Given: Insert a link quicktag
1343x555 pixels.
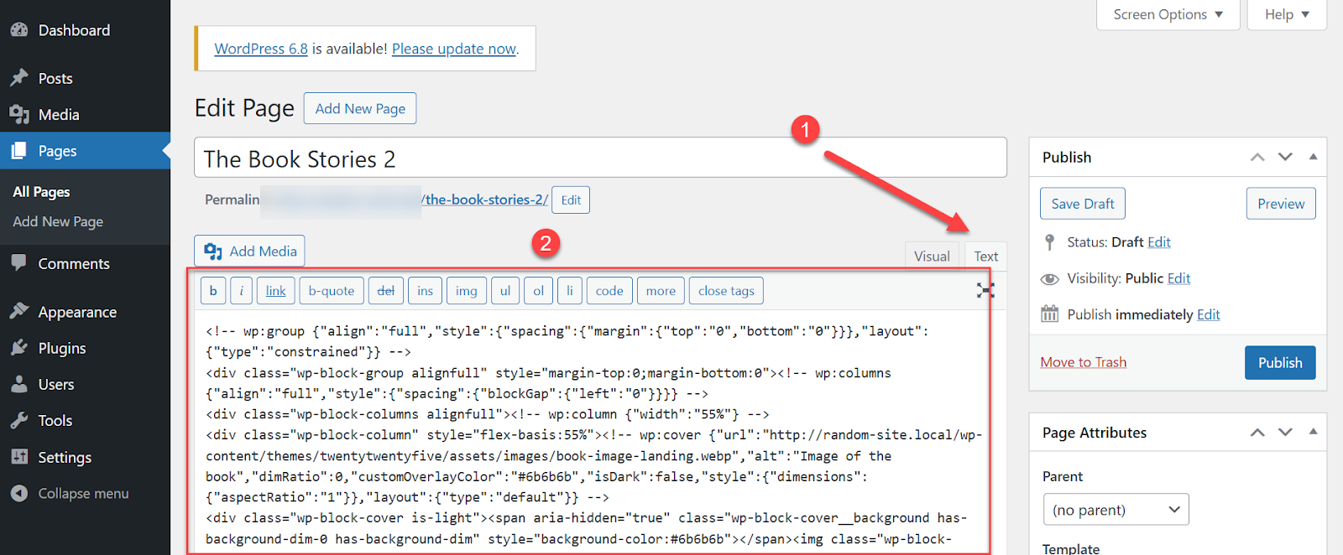Looking at the screenshot, I should 276,291.
